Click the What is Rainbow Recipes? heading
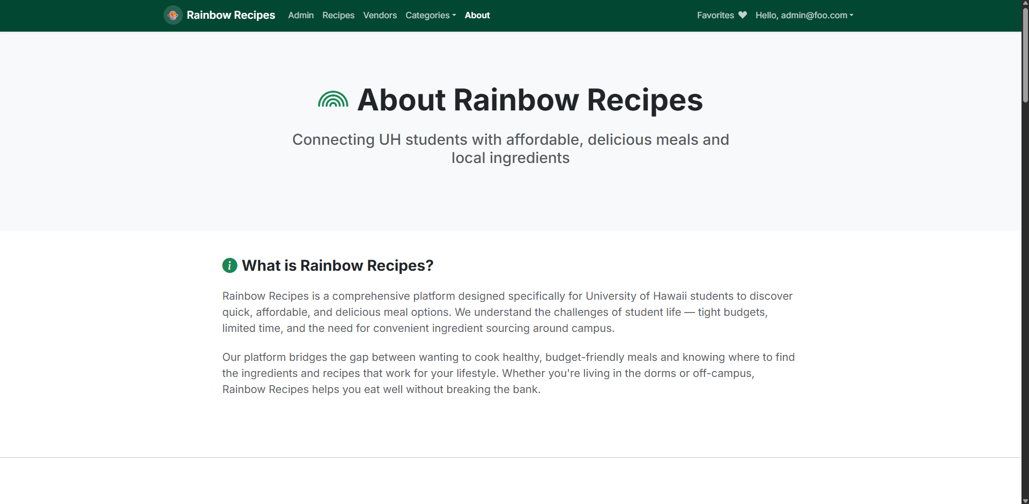The height and width of the screenshot is (504, 1029). (337, 265)
